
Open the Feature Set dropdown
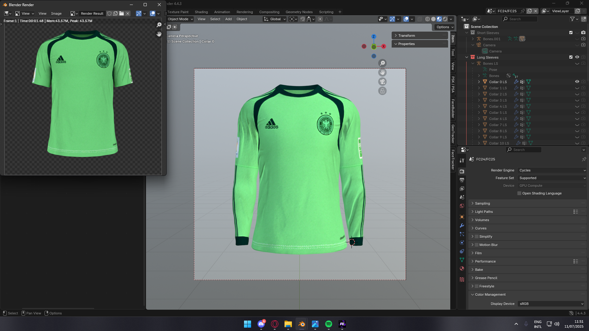tap(552, 178)
